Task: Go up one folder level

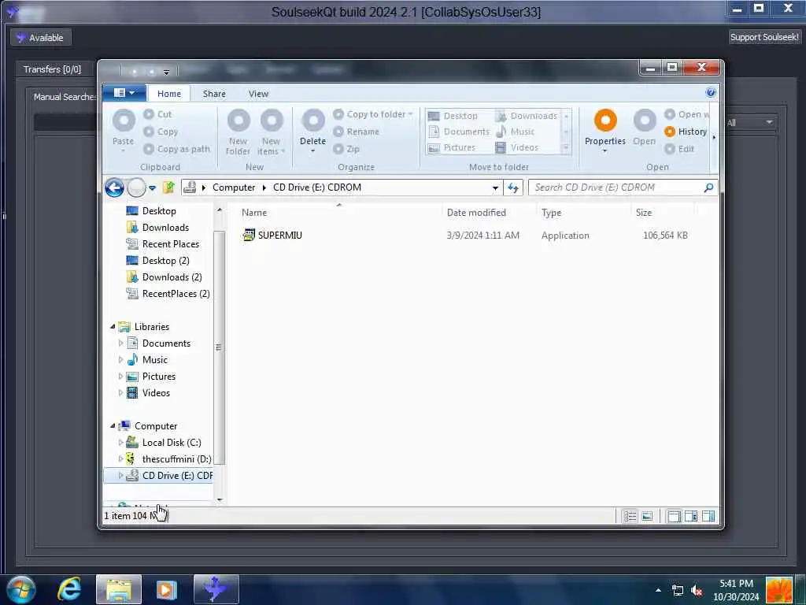Action: [x=168, y=187]
